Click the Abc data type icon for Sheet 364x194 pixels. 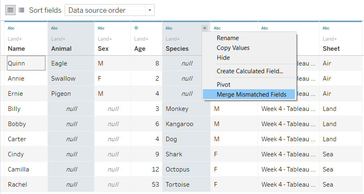[326, 28]
